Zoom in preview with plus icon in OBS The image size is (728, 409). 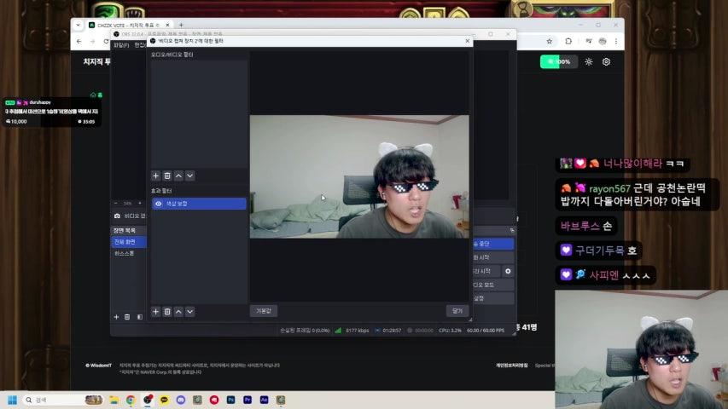pos(140,203)
